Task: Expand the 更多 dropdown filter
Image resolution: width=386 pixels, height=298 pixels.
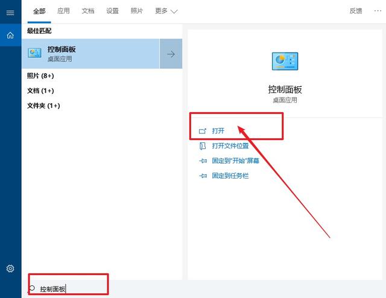Action: [x=166, y=11]
